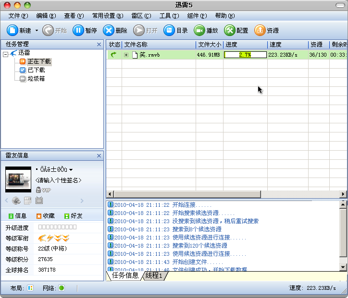Click the 搜索到120个候选资源 log entry
348x298 pixels.
click(x=200, y=246)
